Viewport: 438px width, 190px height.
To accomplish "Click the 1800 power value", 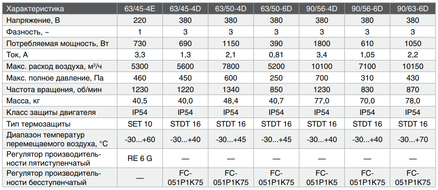I will [x=322, y=44].
